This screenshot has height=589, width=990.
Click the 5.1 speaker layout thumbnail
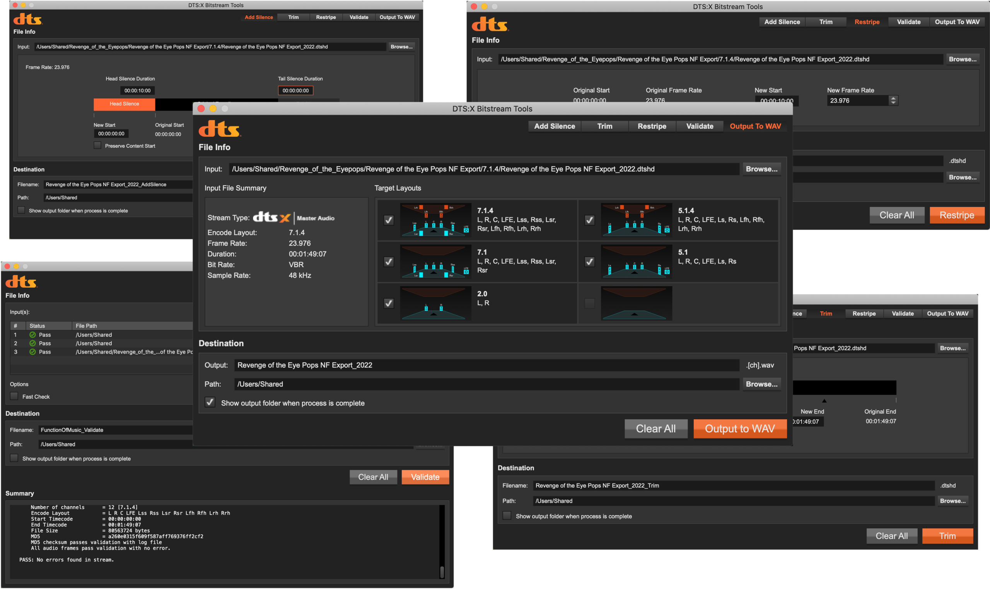point(636,261)
